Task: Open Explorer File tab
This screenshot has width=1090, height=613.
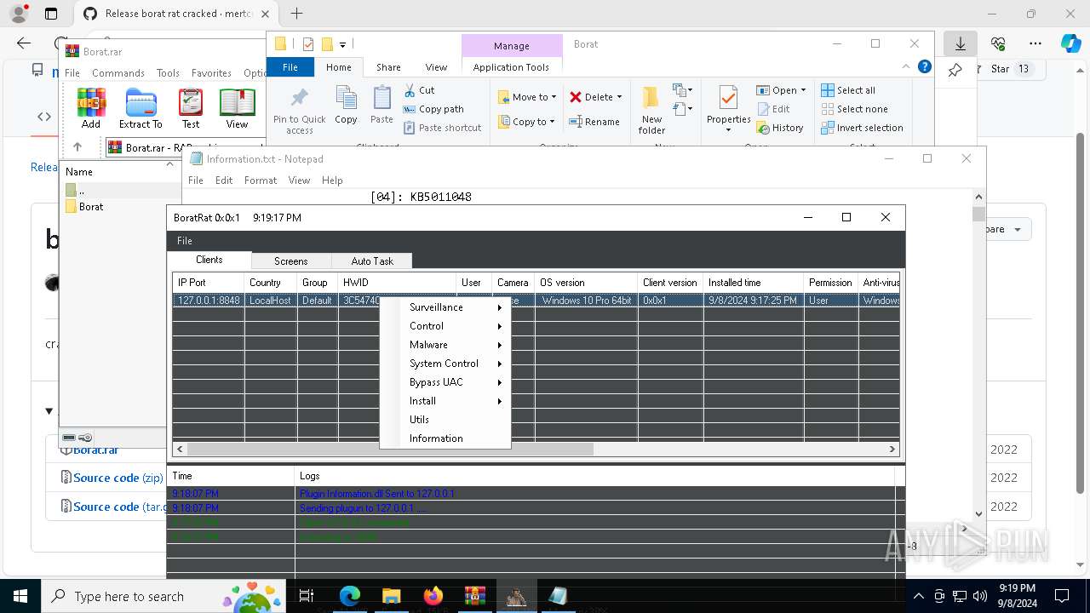Action: coord(290,67)
